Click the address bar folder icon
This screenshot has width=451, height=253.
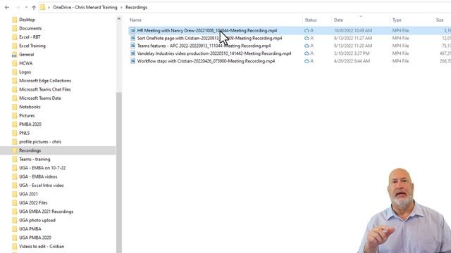click(42, 8)
